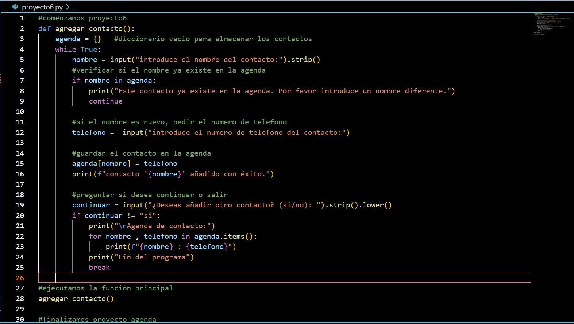This screenshot has height=324, width=574.
Task: Click the 'telefono' variable on line 12
Action: coord(89,133)
